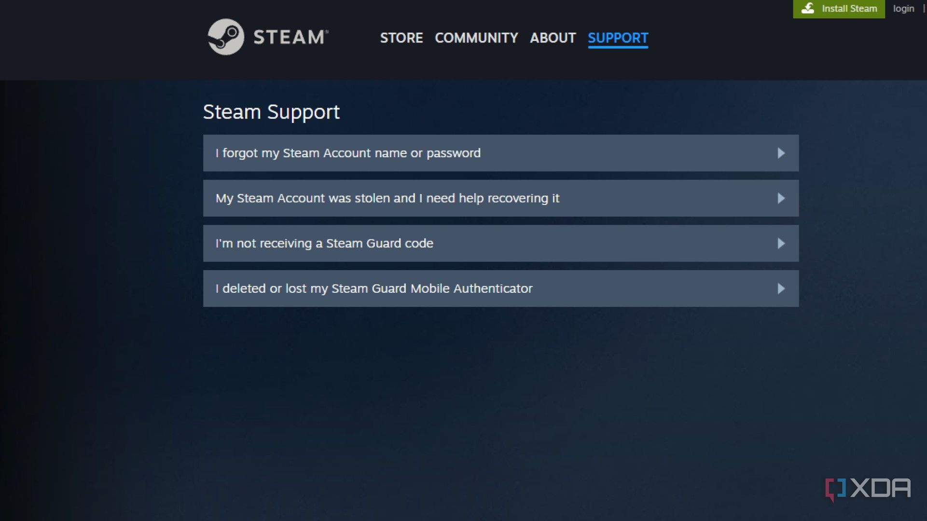Screen dimensions: 927x521
Task: Select the SUPPORT tab
Action: pos(618,38)
